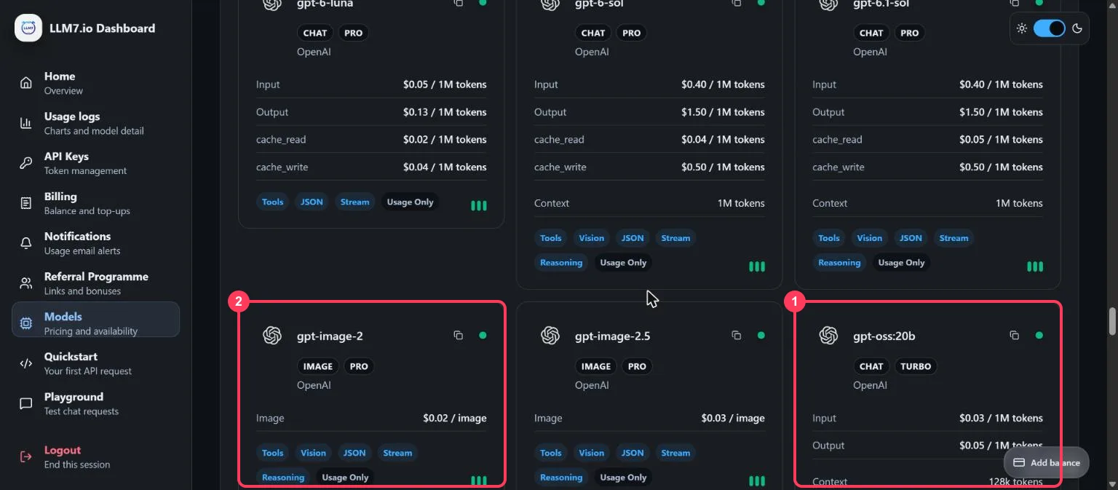
Task: Click the Referral Programme people icon
Action: coord(26,283)
